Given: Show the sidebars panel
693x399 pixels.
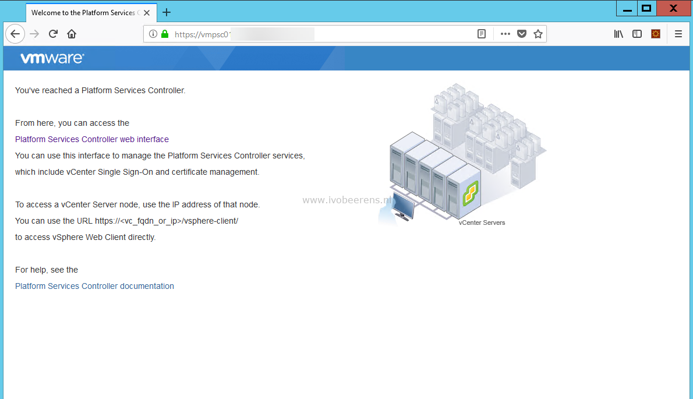Looking at the screenshot, I should [x=637, y=34].
